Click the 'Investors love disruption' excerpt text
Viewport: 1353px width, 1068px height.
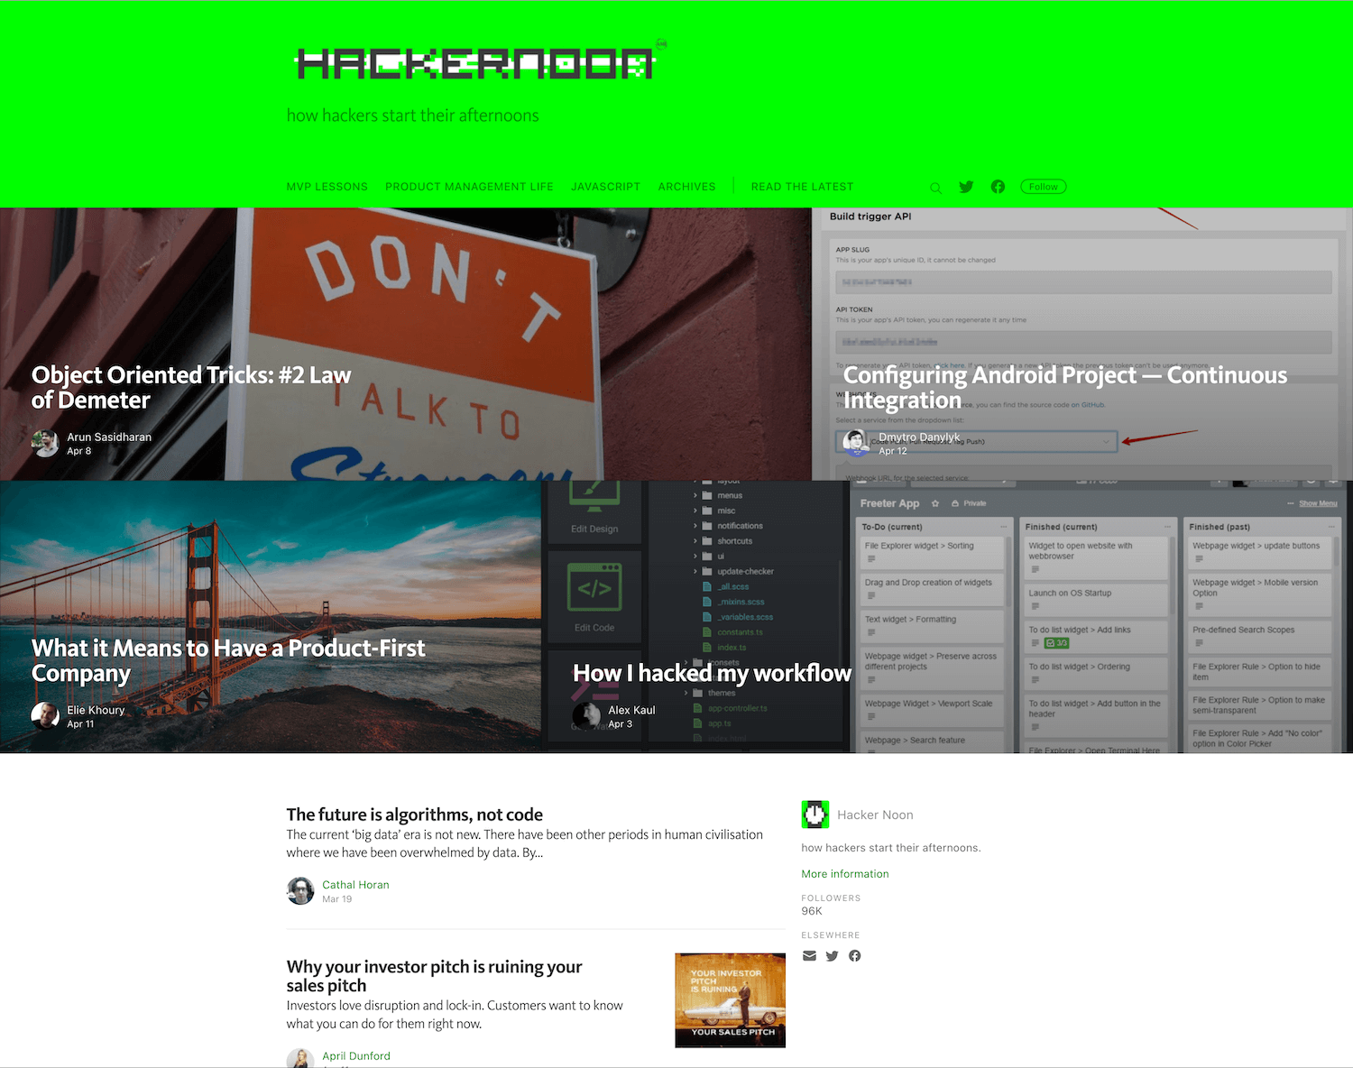(x=455, y=1015)
